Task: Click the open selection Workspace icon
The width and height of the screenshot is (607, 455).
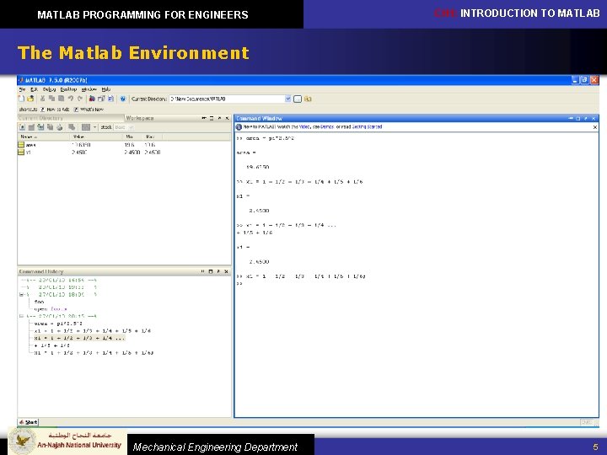Action: click(31, 127)
